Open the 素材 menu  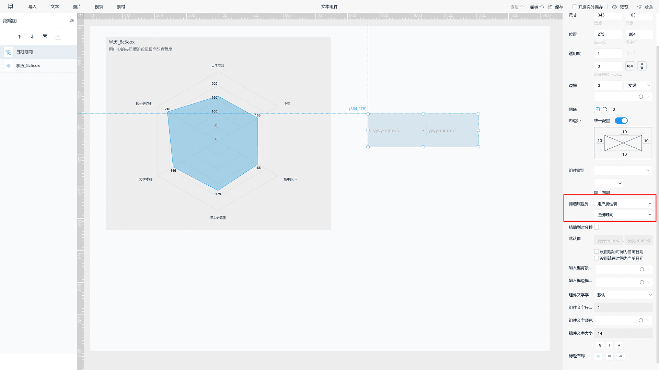(x=121, y=7)
